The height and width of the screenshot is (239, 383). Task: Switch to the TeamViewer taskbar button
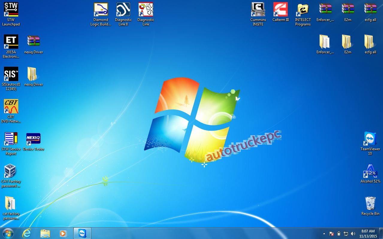(82, 233)
